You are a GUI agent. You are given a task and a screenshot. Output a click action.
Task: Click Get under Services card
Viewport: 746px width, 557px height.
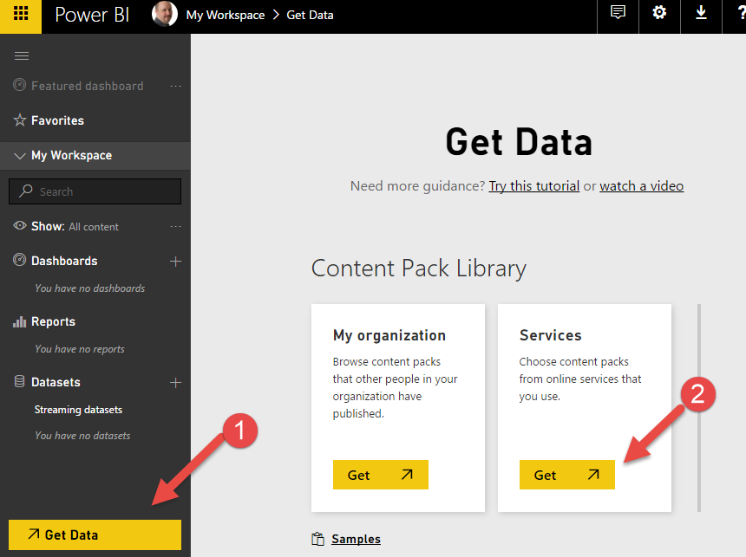coord(567,475)
